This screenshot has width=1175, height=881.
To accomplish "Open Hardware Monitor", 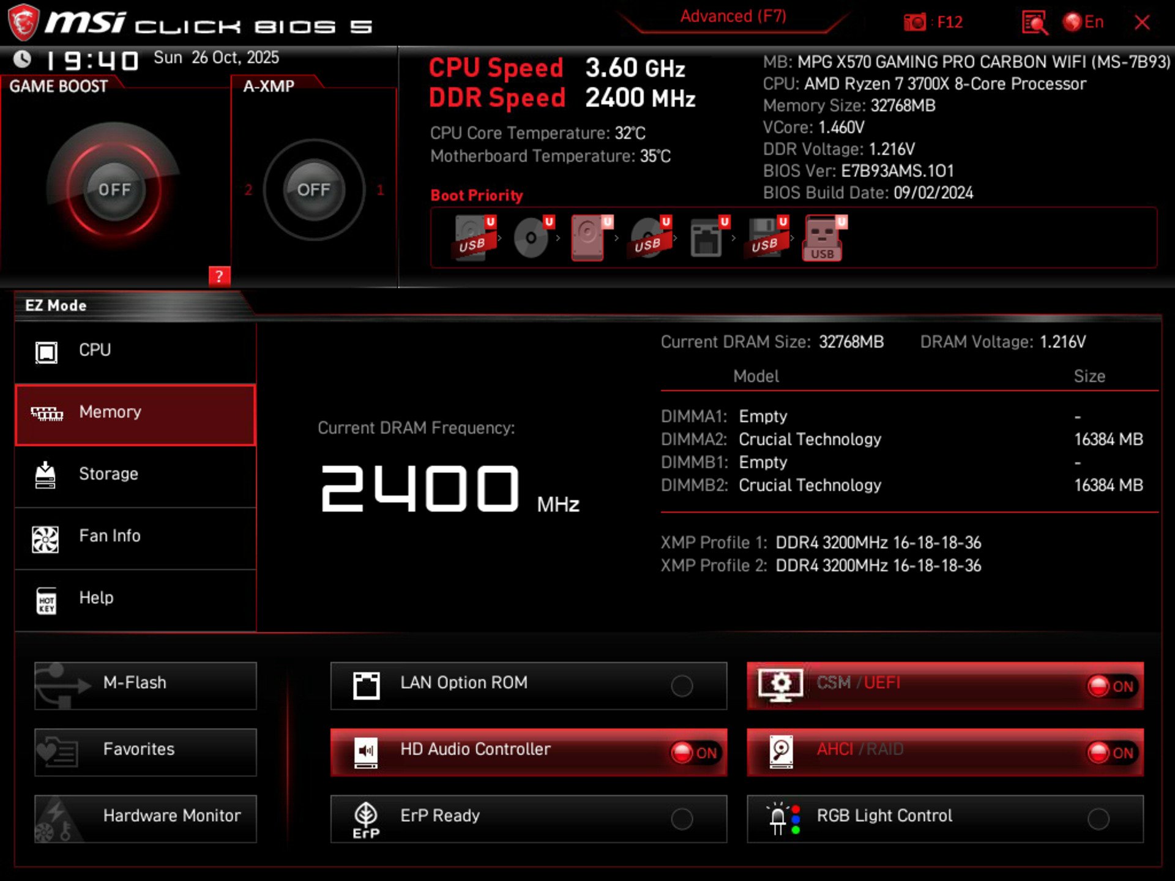I will (x=145, y=816).
